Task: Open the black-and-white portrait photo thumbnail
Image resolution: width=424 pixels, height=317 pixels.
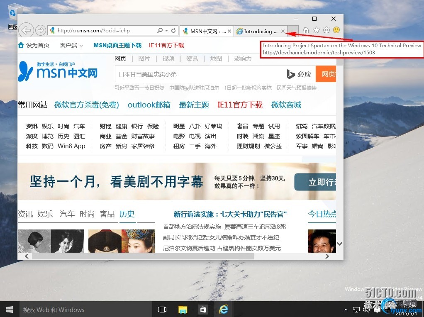Action: (x=51, y=241)
